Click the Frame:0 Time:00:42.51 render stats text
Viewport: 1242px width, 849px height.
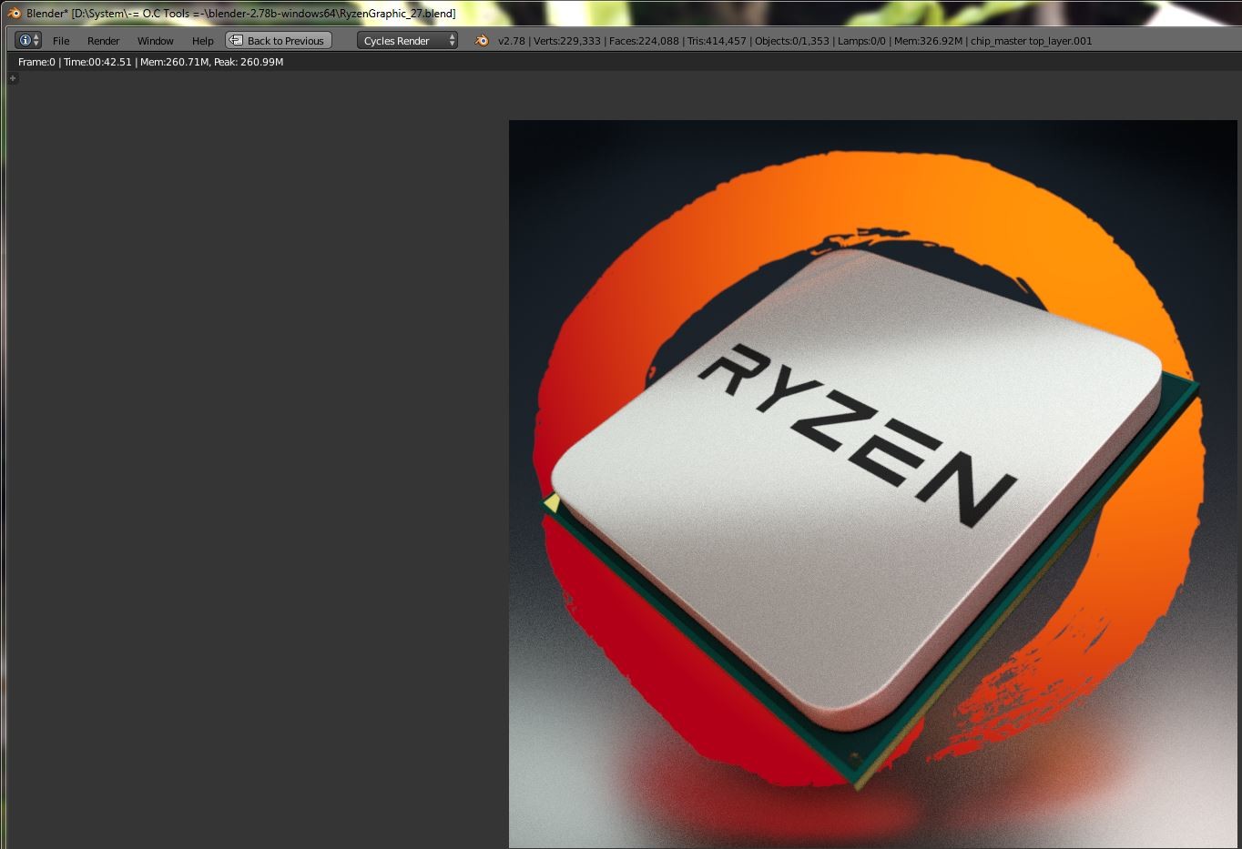click(151, 62)
